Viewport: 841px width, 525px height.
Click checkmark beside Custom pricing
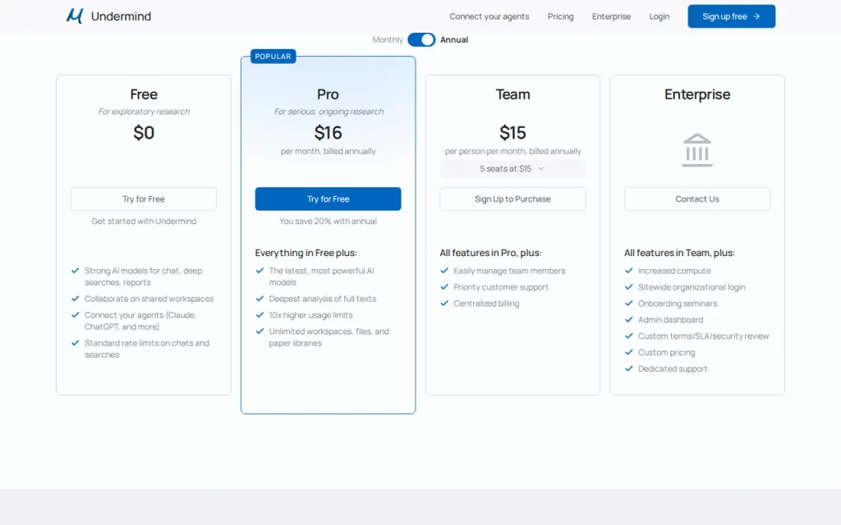tap(628, 352)
